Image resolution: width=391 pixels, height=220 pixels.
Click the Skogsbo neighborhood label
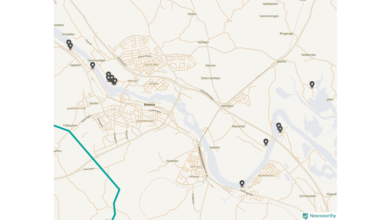(x=152, y=65)
